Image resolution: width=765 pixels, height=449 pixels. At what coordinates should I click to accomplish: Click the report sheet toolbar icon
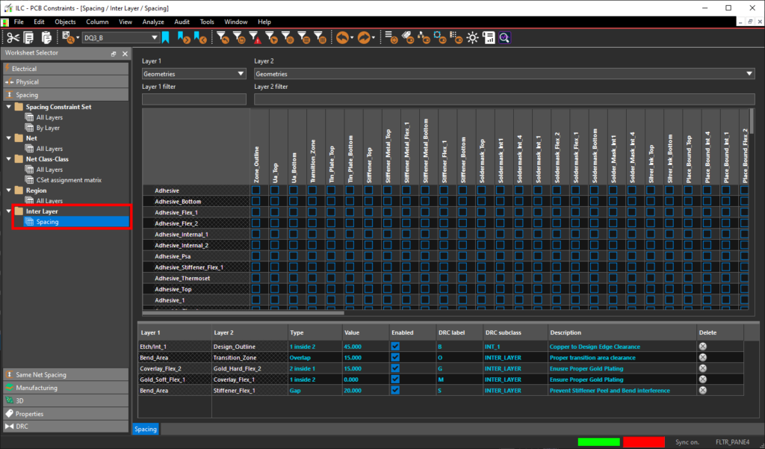(489, 37)
